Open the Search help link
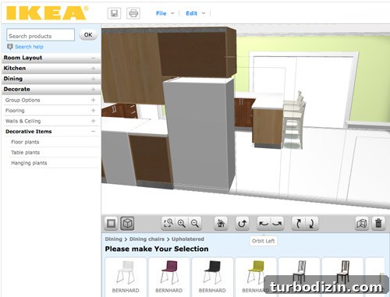 point(29,47)
